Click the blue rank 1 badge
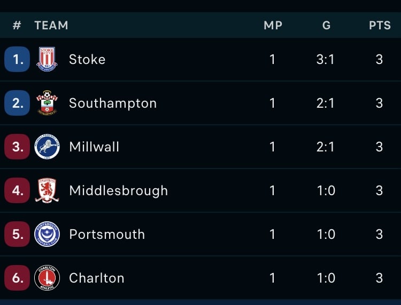 click(17, 59)
